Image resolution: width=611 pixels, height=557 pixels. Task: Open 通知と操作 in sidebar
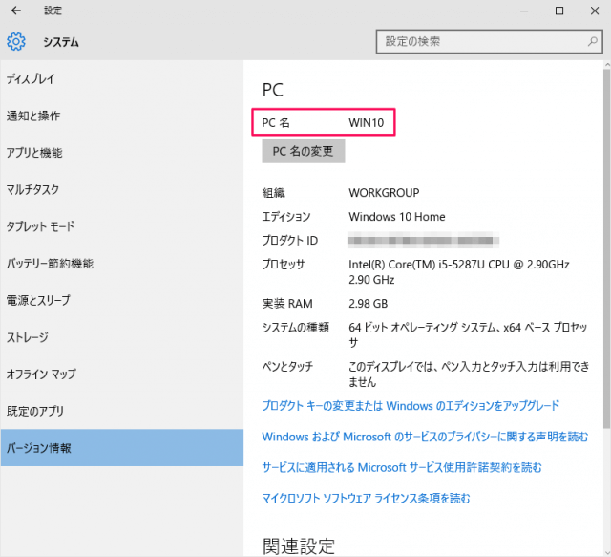tap(121, 116)
